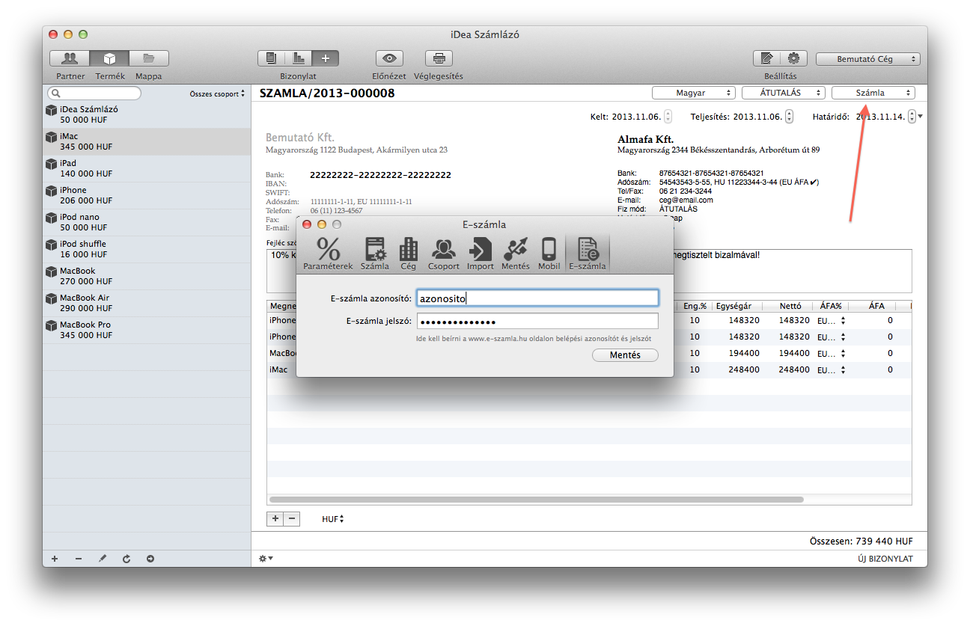Select iPad product in sidebar
The image size is (970, 626).
click(147, 168)
